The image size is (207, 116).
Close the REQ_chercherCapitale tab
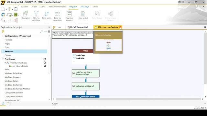(120, 27)
